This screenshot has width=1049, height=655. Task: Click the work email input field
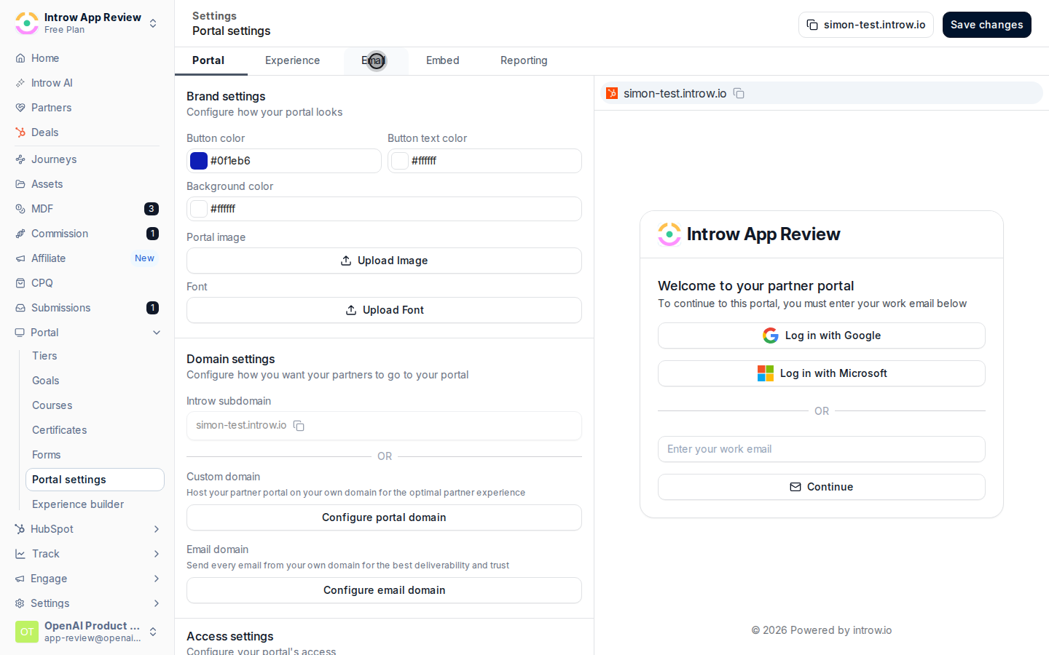pyautogui.click(x=822, y=449)
